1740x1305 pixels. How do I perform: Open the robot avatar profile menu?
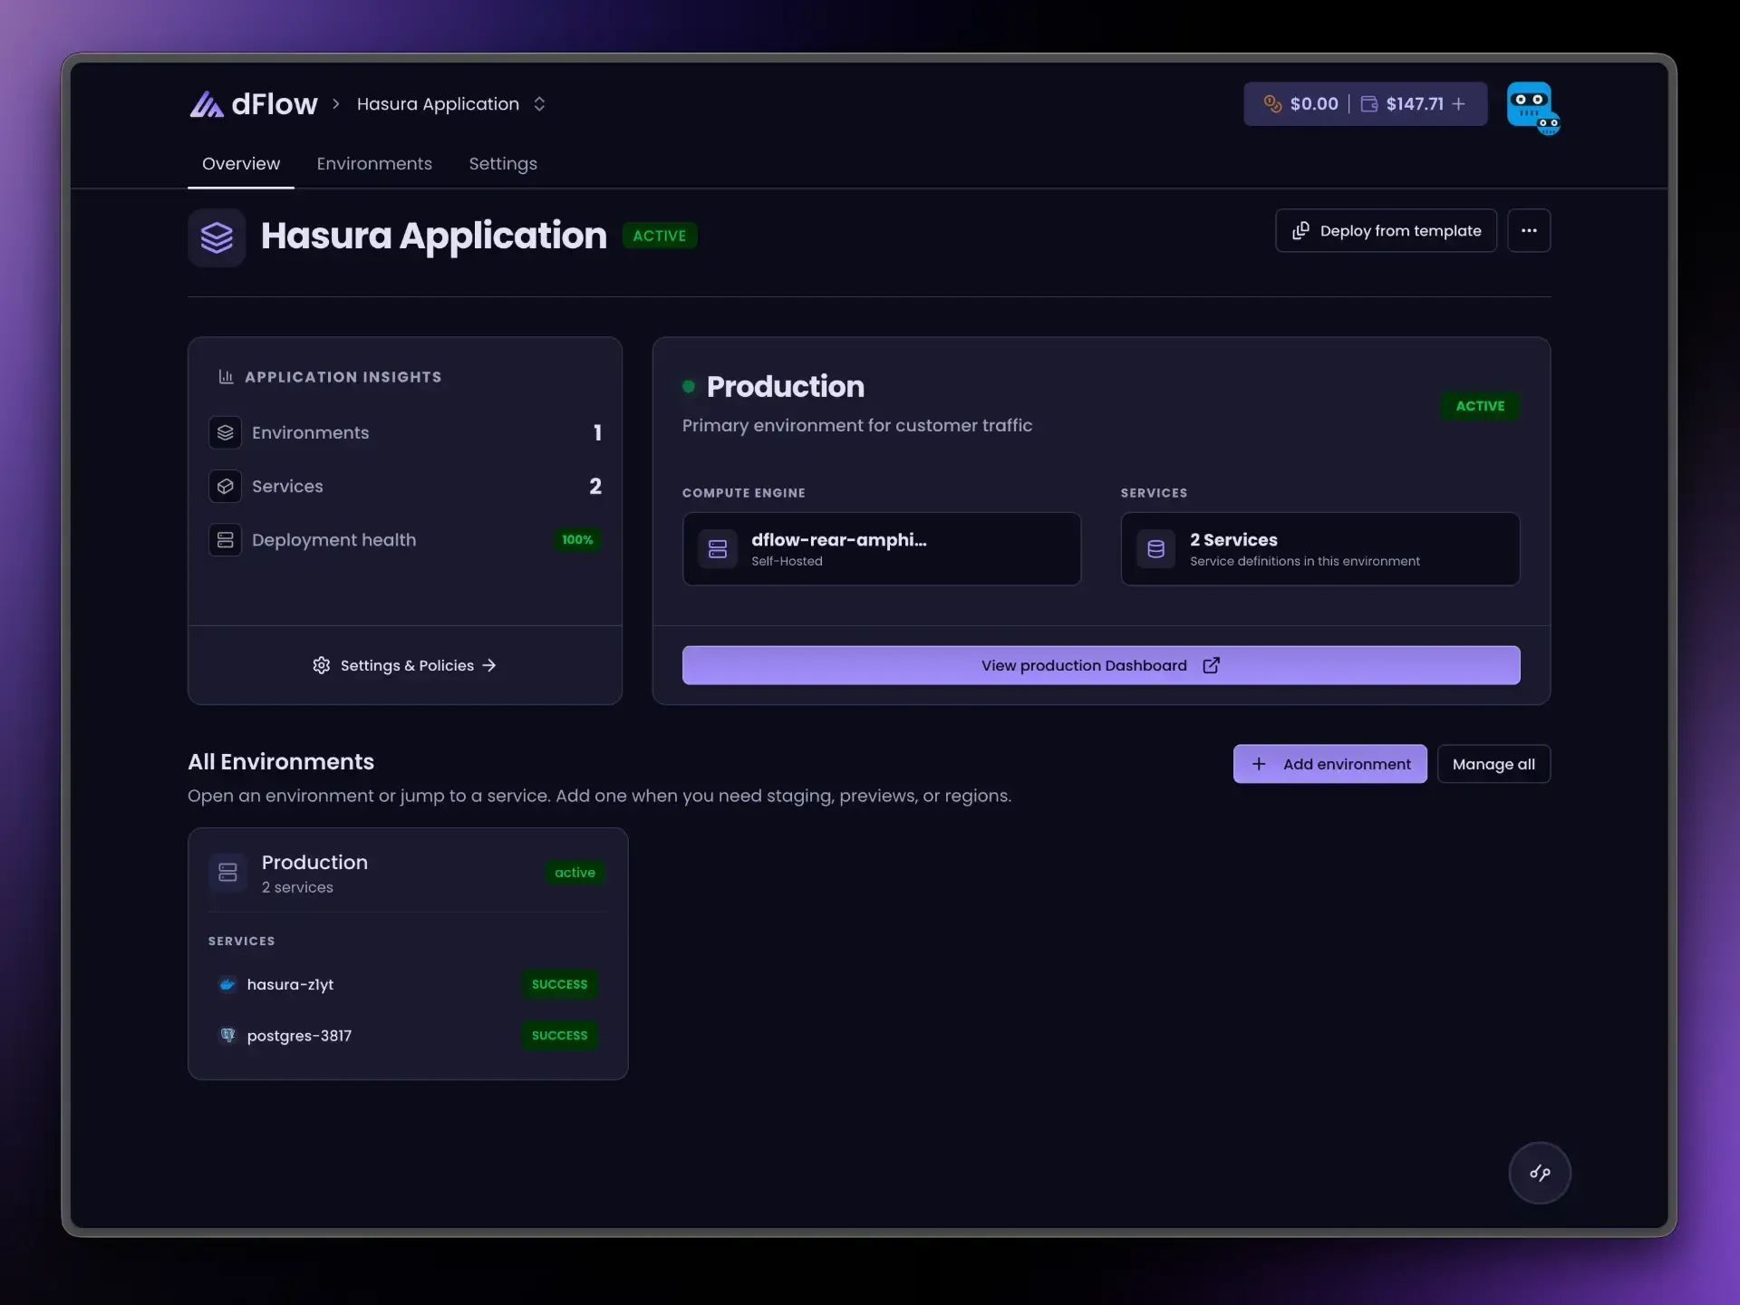[1532, 108]
